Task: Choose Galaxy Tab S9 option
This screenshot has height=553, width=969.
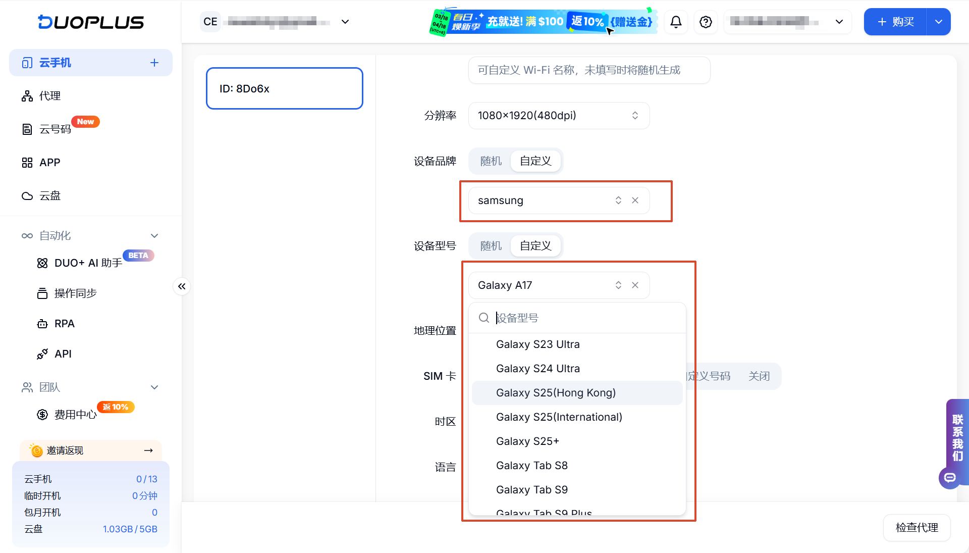Action: click(577, 490)
